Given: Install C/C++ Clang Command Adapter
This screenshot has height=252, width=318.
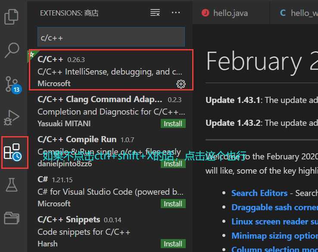Looking at the screenshot, I should 173,124.
